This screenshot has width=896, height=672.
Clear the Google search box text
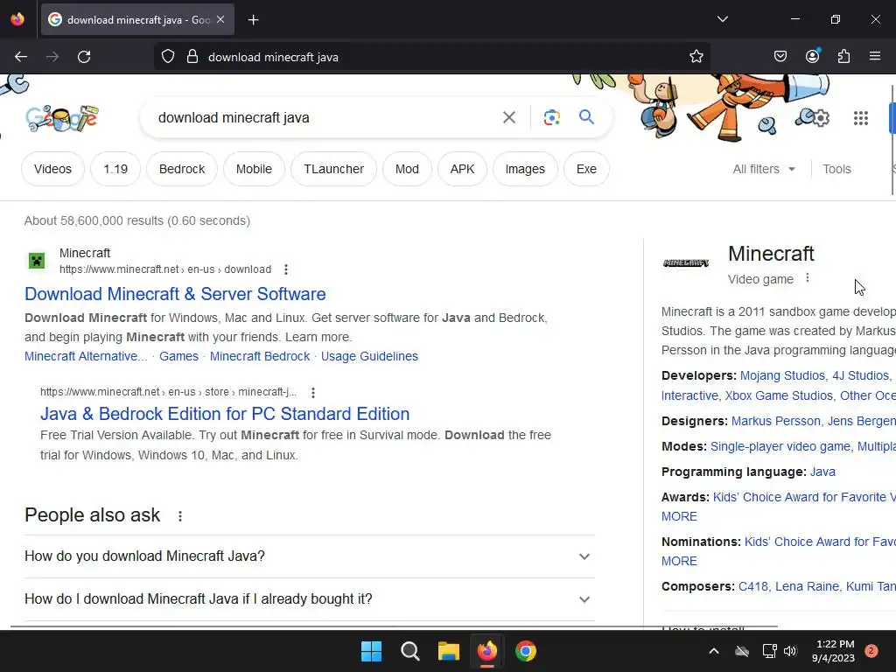click(508, 117)
